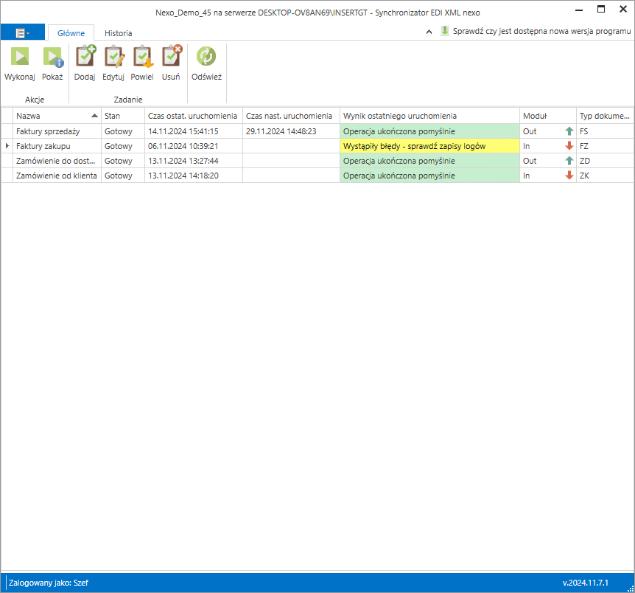Click the red down arrow in the FZ row
Screen dimensions: 635x593
click(x=569, y=145)
